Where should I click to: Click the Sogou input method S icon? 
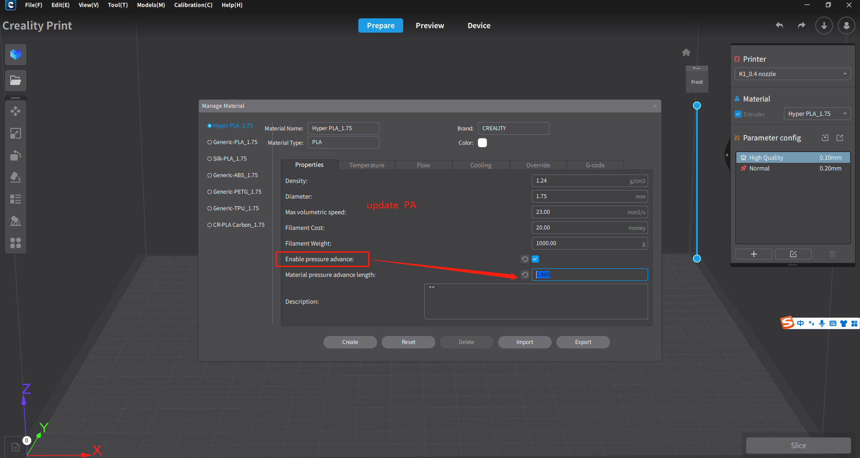(787, 322)
